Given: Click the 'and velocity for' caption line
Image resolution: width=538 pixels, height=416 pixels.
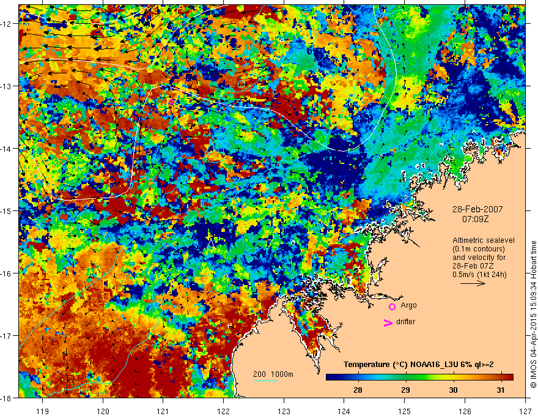Looking at the screenshot, I should (479, 258).
